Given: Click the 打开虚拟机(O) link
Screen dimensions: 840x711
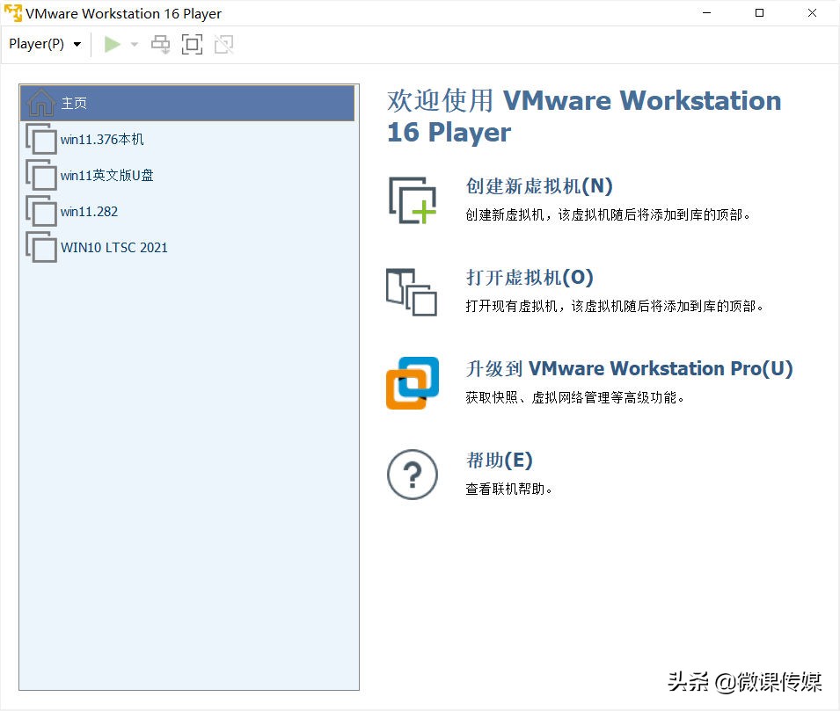Looking at the screenshot, I should click(530, 278).
